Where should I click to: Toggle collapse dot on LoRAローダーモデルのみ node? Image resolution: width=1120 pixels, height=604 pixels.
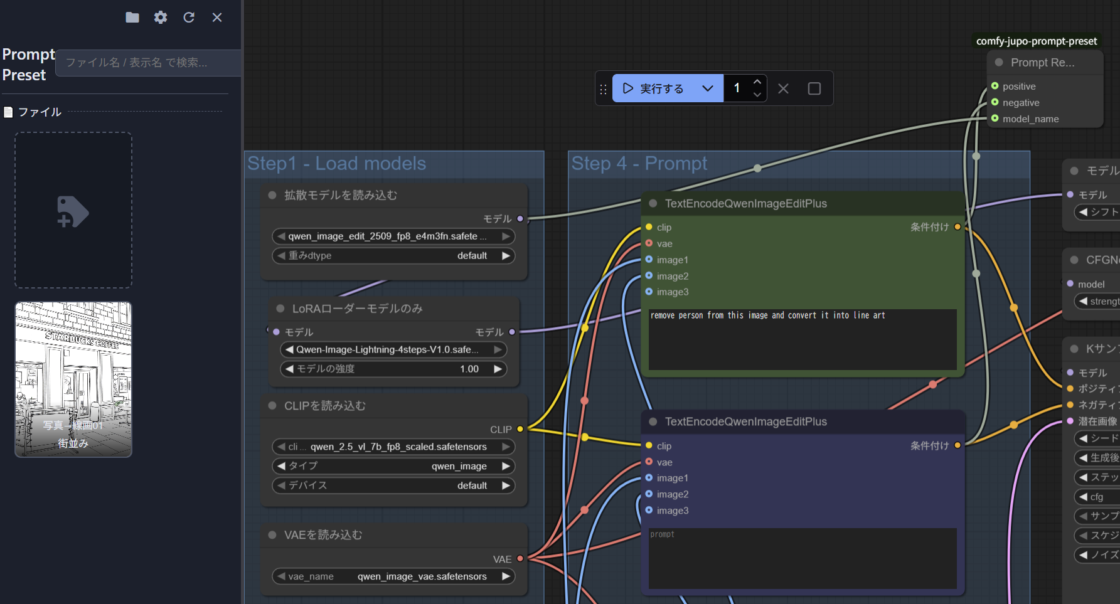tap(280, 309)
